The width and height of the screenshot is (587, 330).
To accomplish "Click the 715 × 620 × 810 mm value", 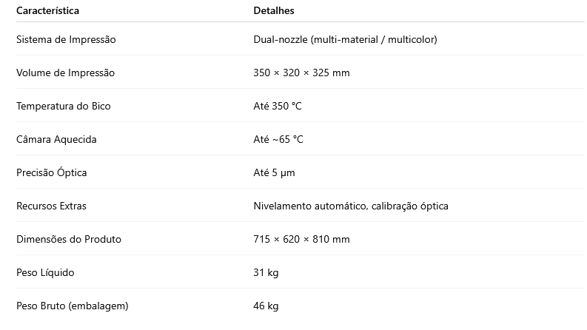I will (301, 240).
